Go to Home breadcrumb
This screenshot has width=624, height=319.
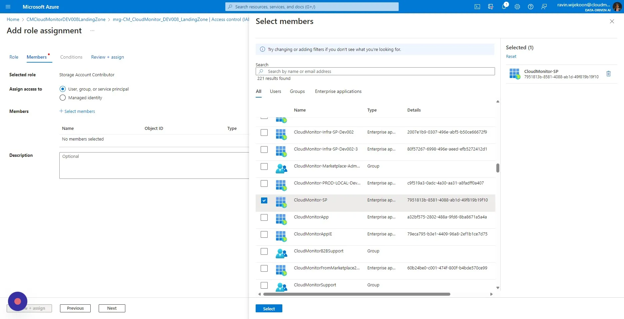pos(13,19)
